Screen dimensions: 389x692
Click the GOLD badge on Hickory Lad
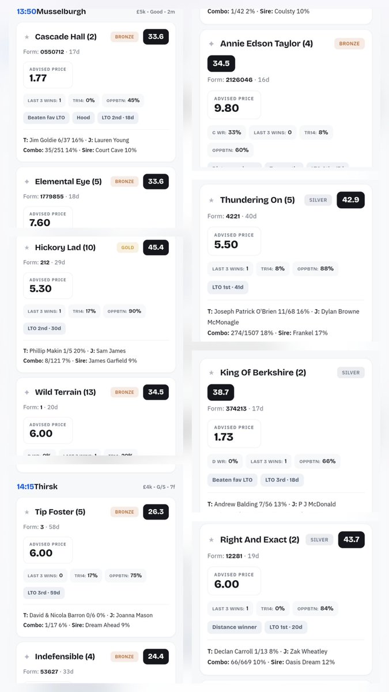pyautogui.click(x=127, y=247)
